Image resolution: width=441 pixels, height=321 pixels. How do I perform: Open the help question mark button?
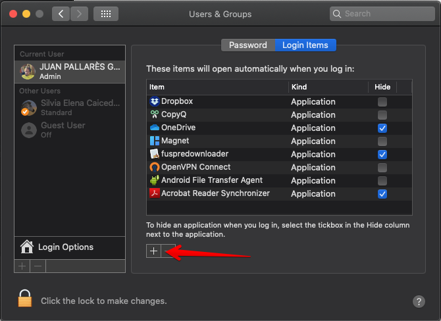(x=419, y=301)
